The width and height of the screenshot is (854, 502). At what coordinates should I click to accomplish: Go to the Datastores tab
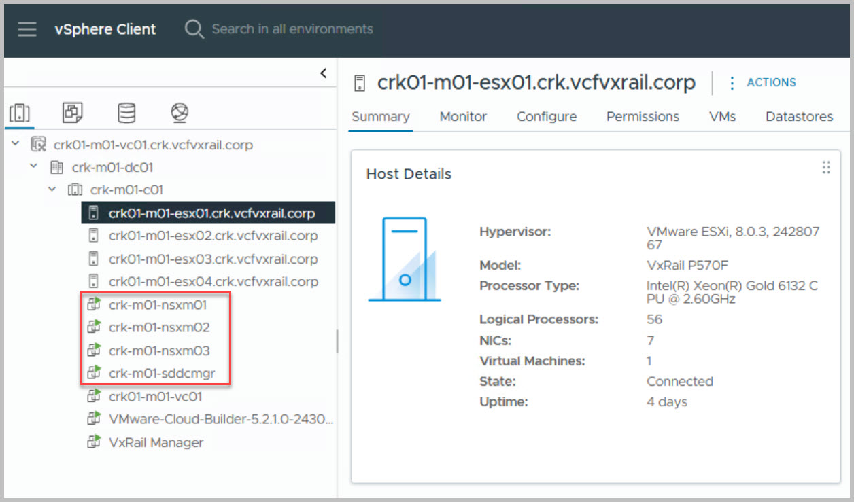799,117
